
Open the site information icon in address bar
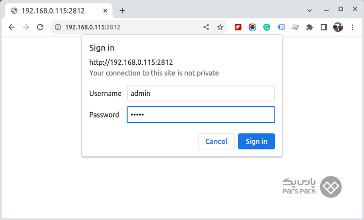tap(58, 27)
